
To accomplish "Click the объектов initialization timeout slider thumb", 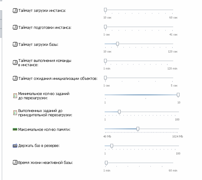I will tap(105, 78).
